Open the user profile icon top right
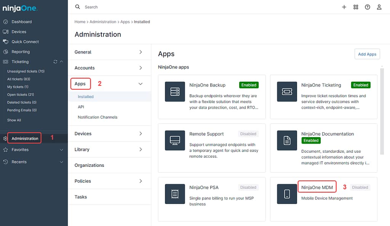The height and width of the screenshot is (226, 390). coord(379,7)
